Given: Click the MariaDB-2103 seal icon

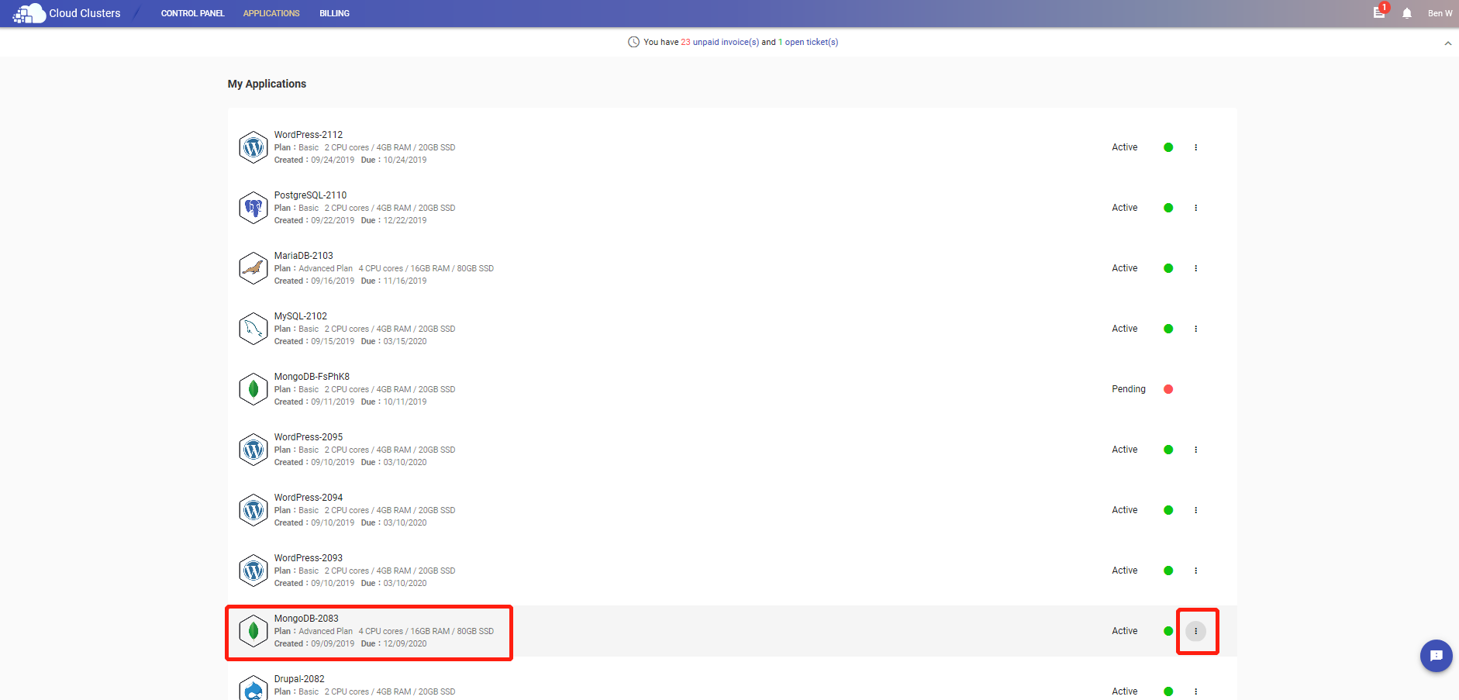Looking at the screenshot, I should [254, 268].
